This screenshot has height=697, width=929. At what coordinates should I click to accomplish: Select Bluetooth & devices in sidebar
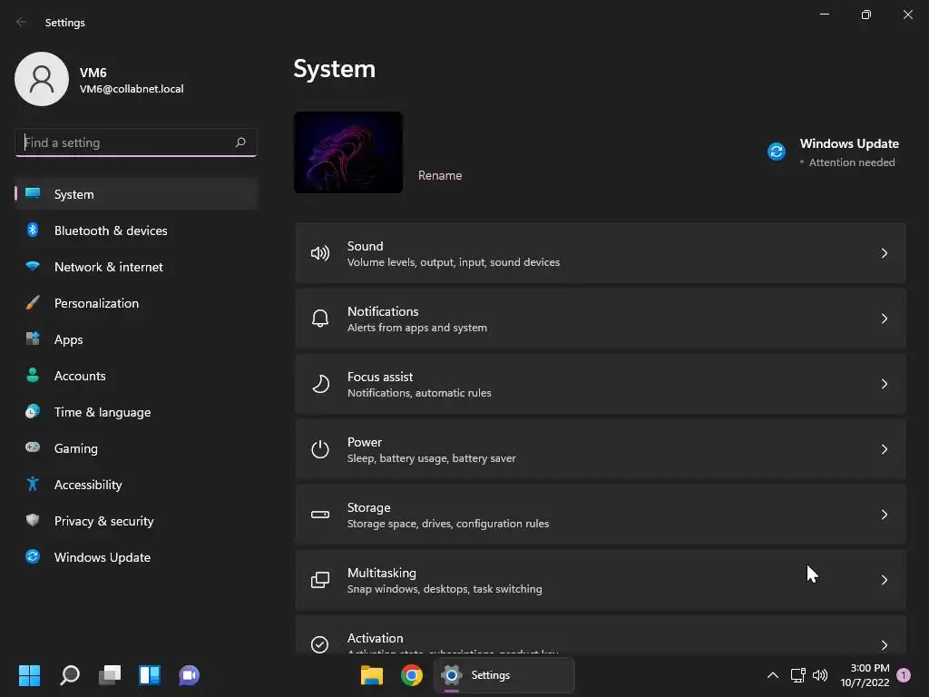pyautogui.click(x=136, y=231)
